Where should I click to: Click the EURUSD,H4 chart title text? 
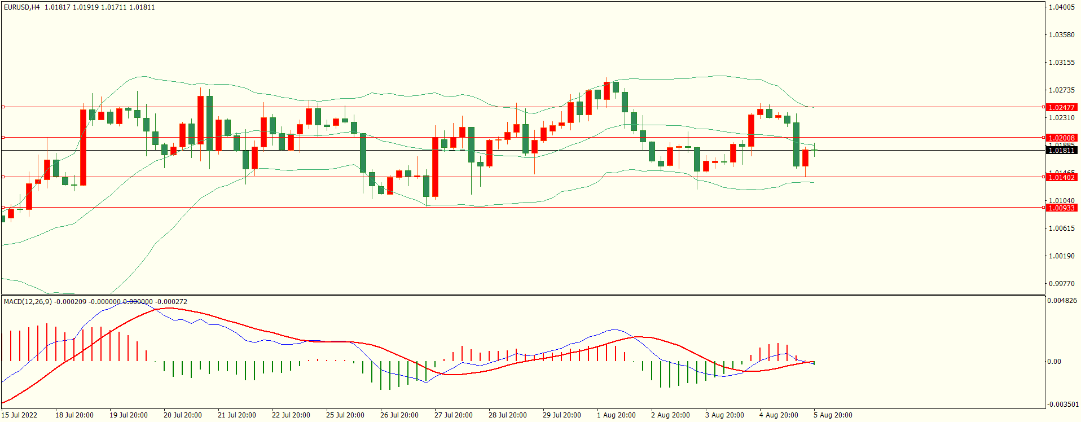pos(22,7)
